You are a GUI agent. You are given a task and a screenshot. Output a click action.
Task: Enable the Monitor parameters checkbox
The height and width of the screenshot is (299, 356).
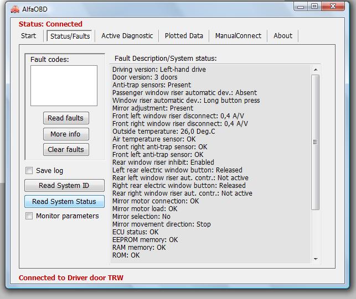pos(29,216)
